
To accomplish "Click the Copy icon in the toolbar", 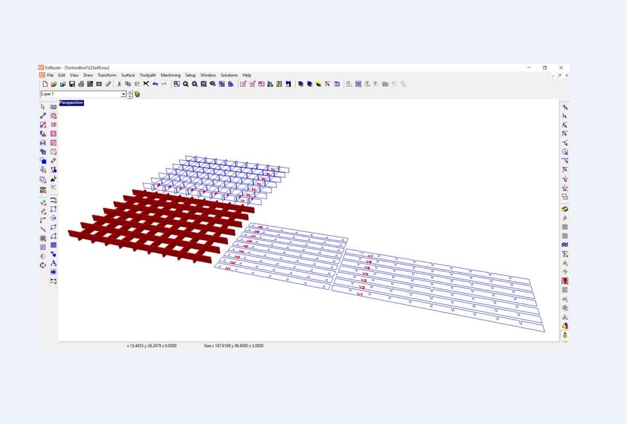I will pyautogui.click(x=128, y=84).
